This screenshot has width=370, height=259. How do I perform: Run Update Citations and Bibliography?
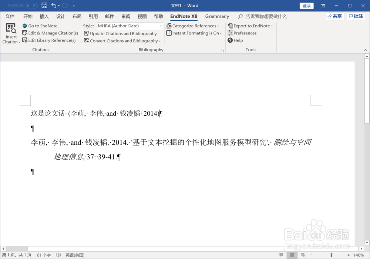click(x=120, y=34)
